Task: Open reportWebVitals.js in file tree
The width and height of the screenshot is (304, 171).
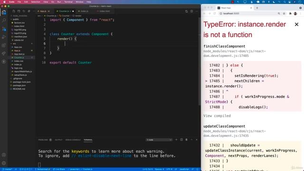Action: click(23, 72)
